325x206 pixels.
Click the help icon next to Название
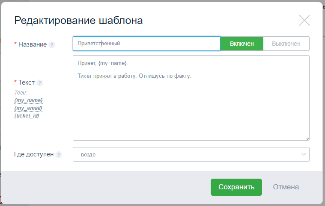click(x=52, y=45)
